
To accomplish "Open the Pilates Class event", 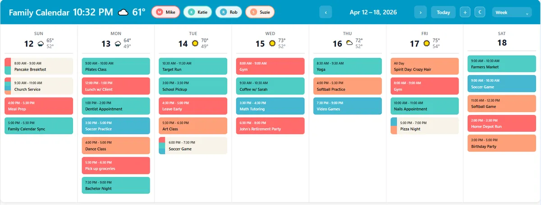I will [116, 66].
